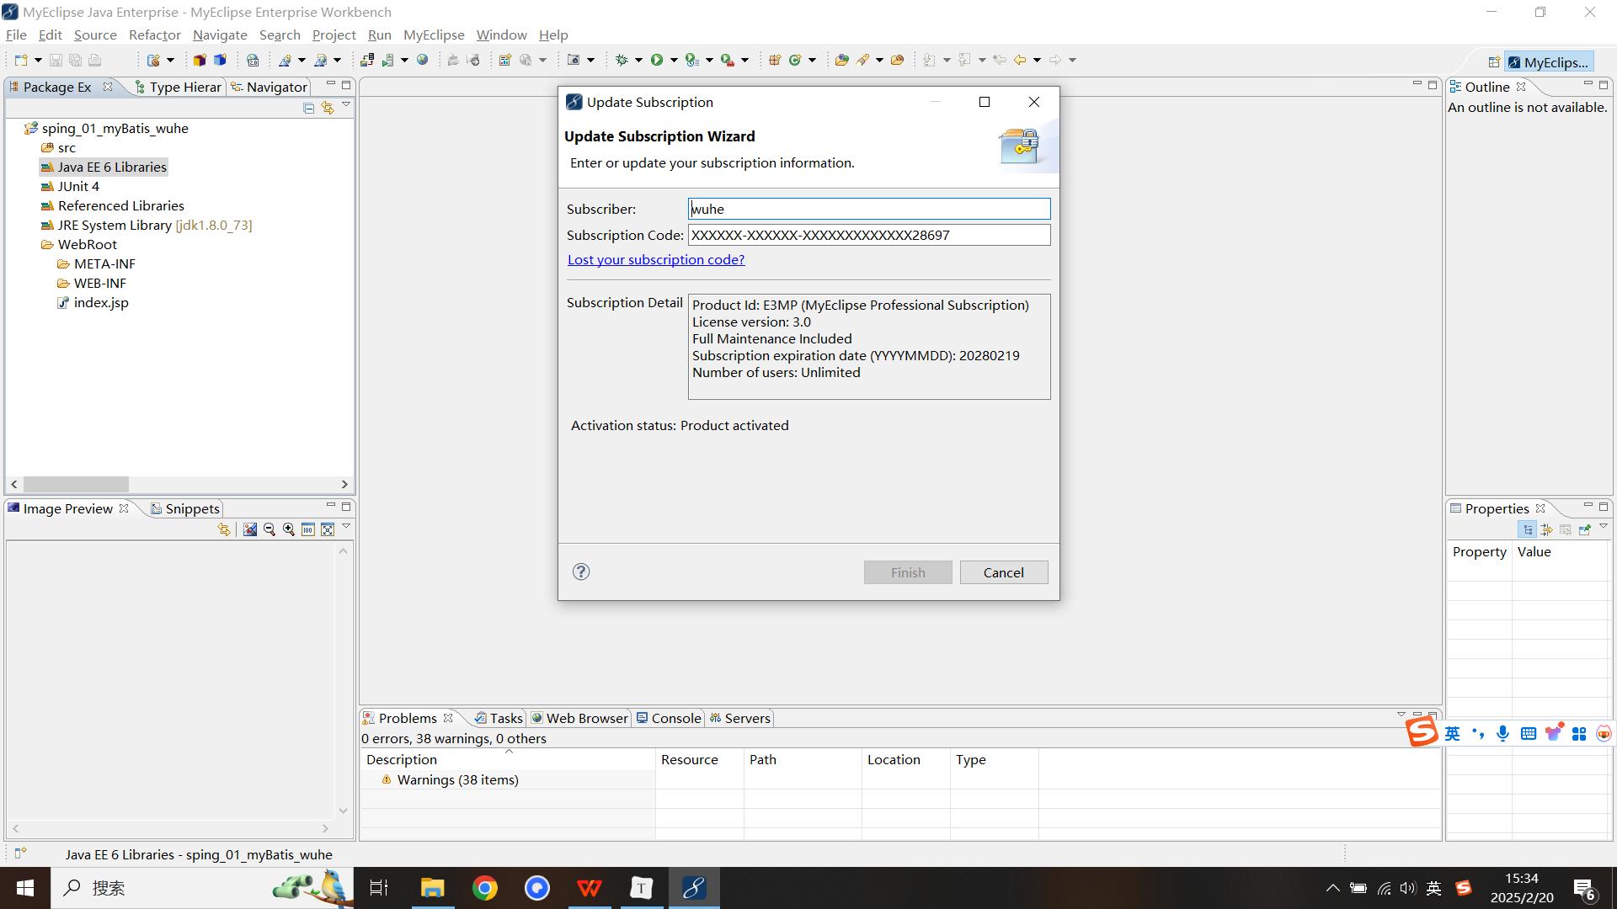Toggle the image transparency icon in Image Preview
Viewport: 1617px width, 909px height.
250,529
